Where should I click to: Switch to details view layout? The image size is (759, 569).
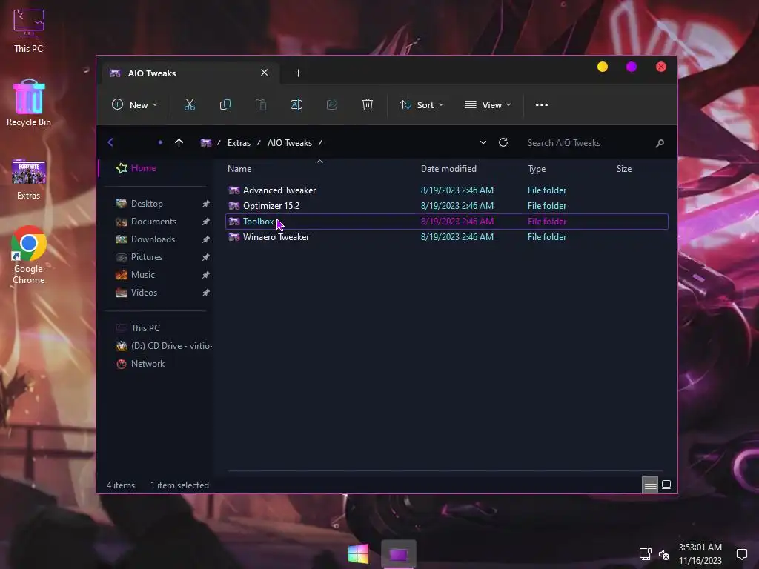tap(650, 485)
